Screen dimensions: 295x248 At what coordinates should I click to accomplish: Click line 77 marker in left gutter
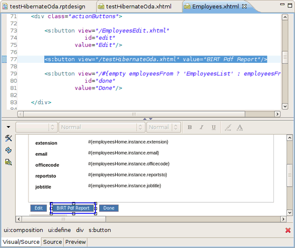[x=4, y=59]
